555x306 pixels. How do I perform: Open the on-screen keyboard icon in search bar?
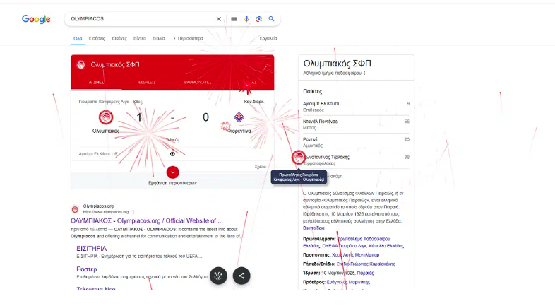(234, 19)
